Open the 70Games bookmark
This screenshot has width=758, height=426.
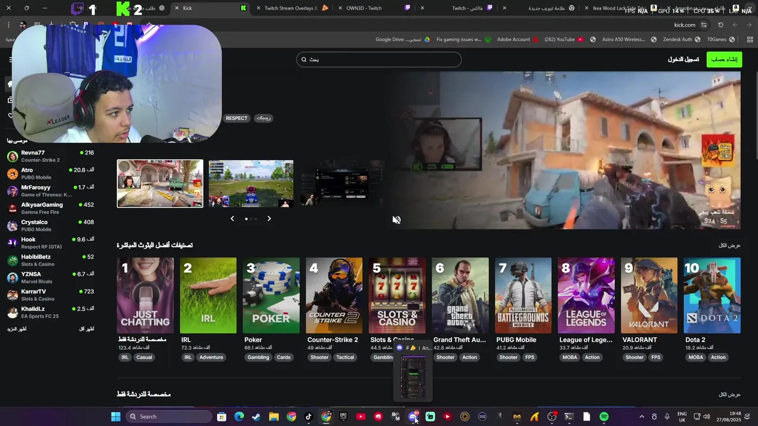(x=721, y=40)
